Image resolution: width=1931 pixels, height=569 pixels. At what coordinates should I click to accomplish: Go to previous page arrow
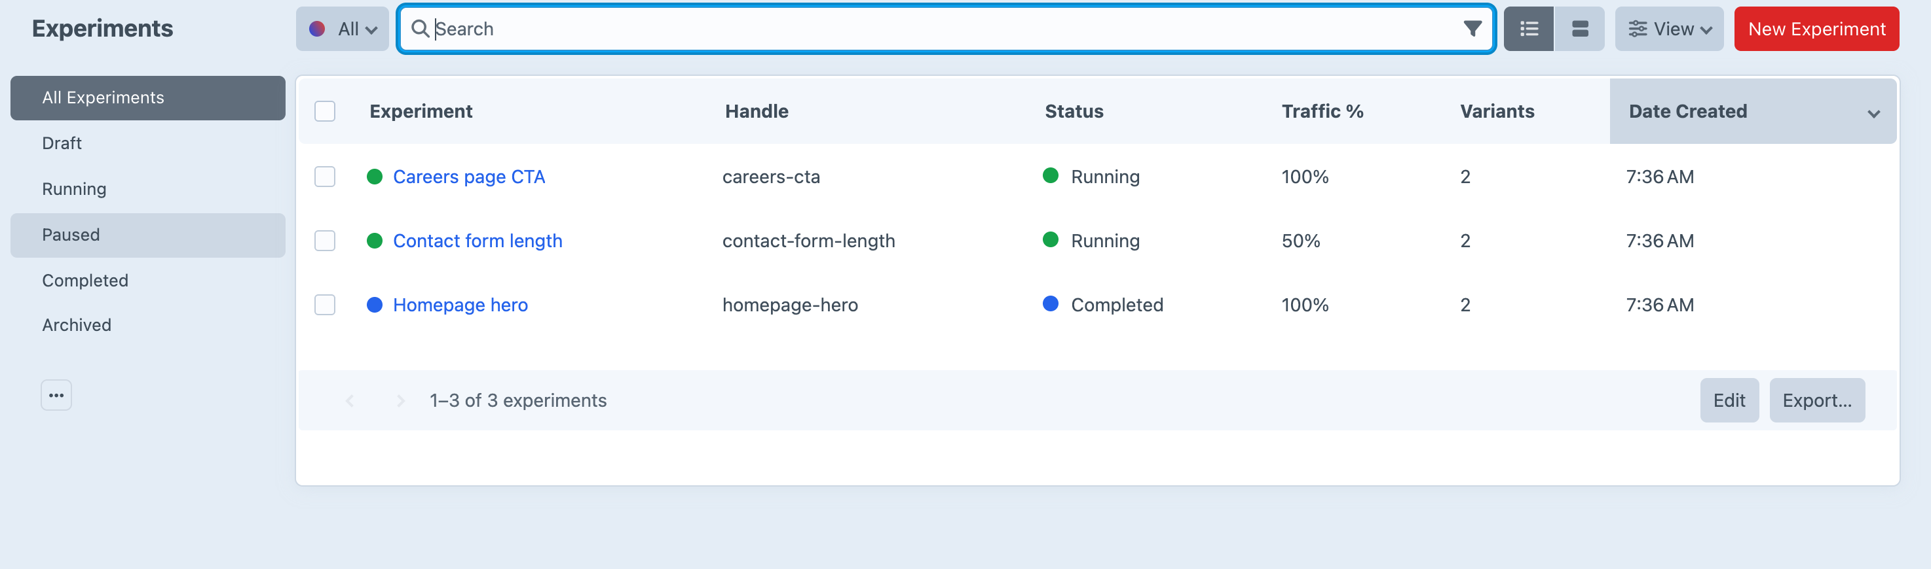point(349,400)
